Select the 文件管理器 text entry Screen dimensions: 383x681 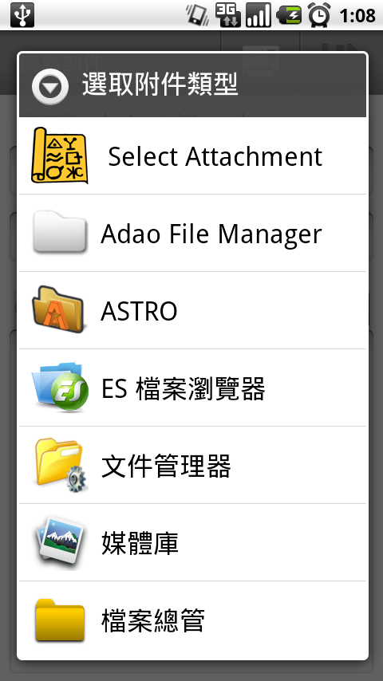click(x=166, y=466)
